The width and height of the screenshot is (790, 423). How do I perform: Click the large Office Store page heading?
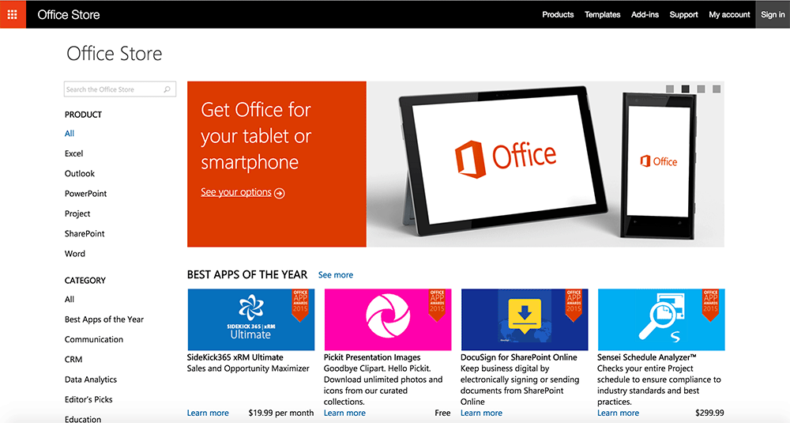[115, 54]
